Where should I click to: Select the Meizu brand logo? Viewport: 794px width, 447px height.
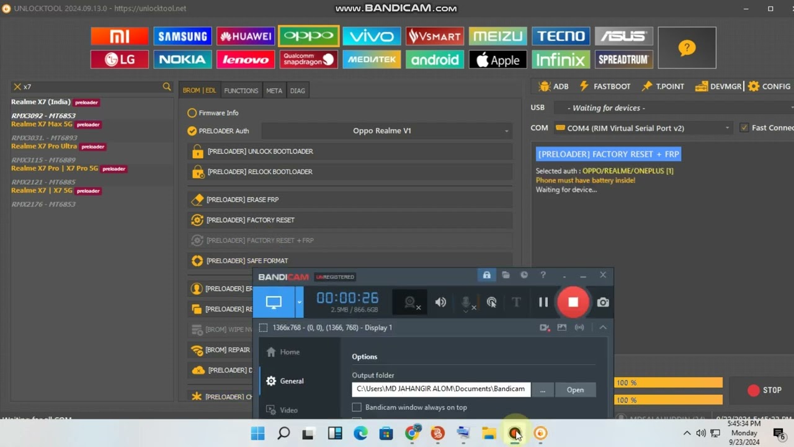pyautogui.click(x=498, y=36)
